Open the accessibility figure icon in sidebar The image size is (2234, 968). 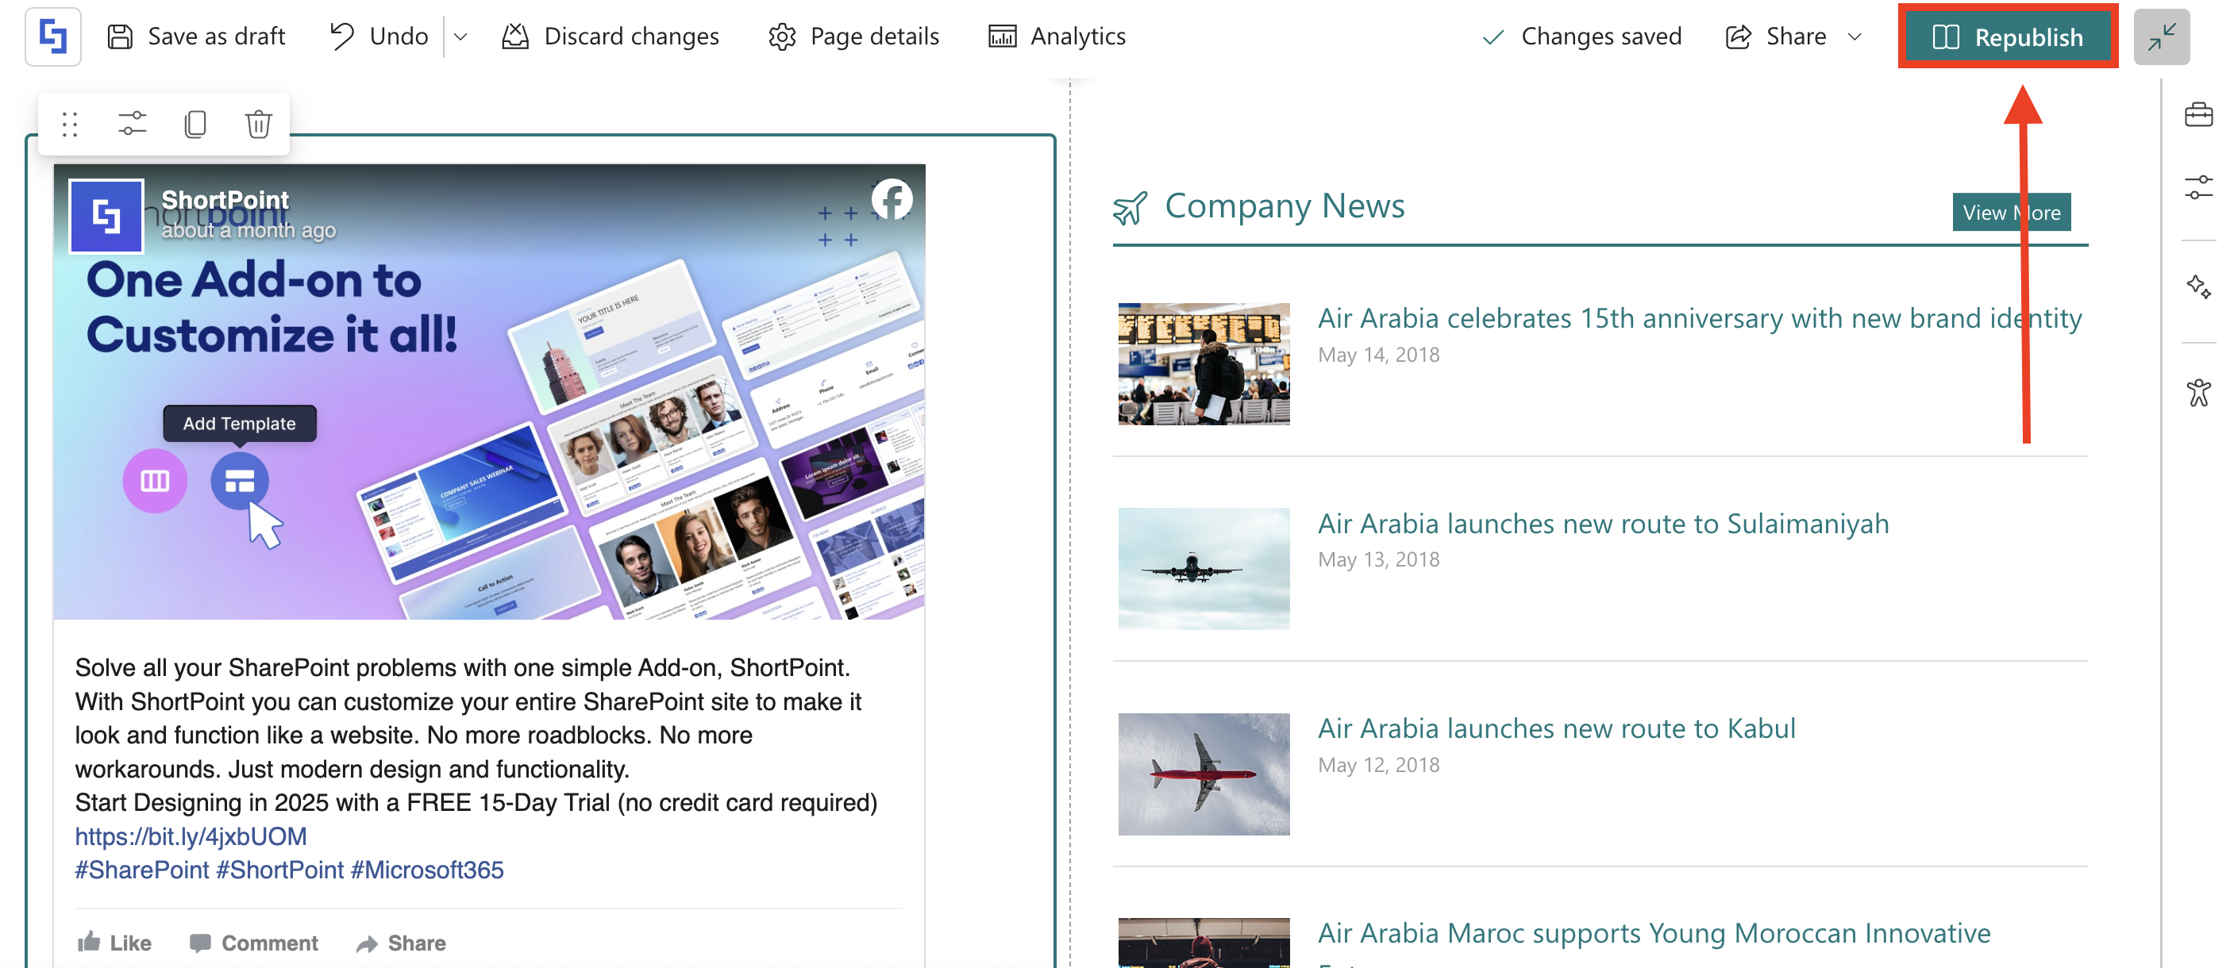click(x=2197, y=393)
